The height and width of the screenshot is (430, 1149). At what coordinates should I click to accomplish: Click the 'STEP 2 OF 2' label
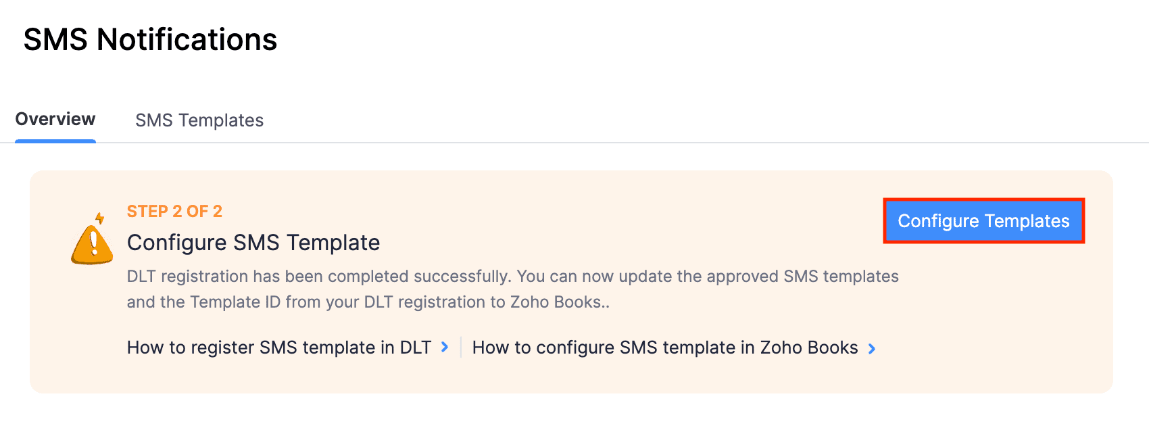[x=174, y=211]
